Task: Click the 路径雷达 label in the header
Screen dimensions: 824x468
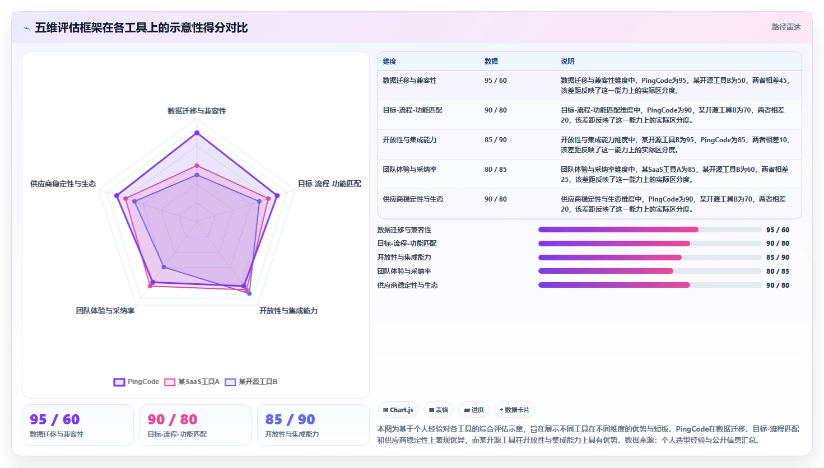Action: [x=786, y=27]
